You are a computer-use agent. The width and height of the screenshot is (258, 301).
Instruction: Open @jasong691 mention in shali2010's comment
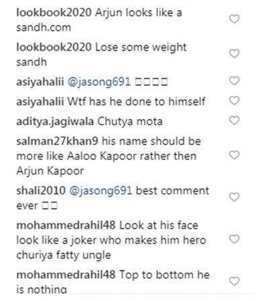point(101,191)
